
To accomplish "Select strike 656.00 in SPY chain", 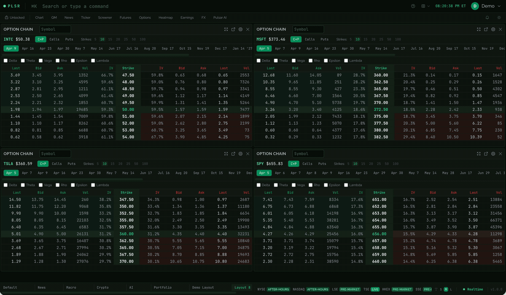I will 379,234.
